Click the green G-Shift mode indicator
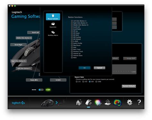The height and width of the screenshot is (120, 152). pos(48,90)
